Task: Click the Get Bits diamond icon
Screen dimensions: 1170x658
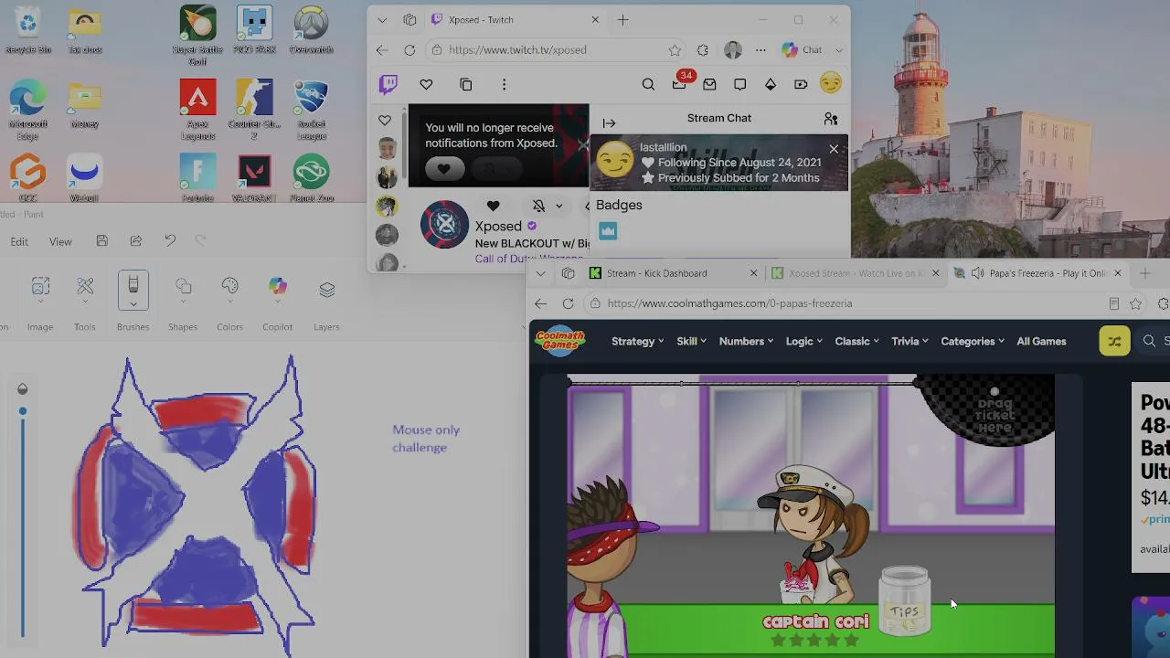Action: tap(771, 85)
